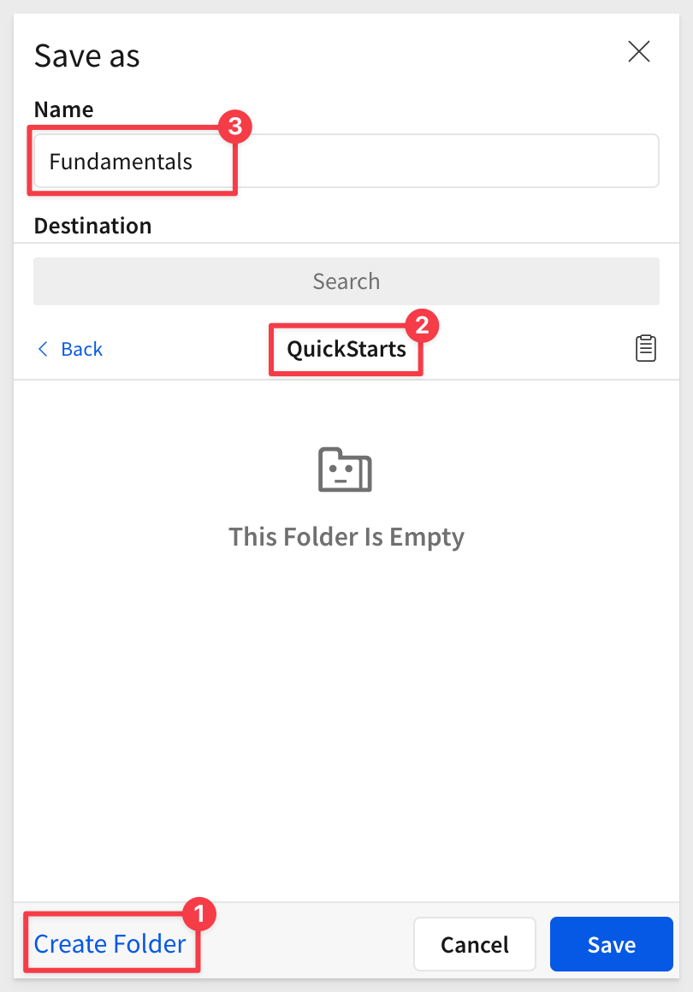
Task: Save the workbook with the blue button
Action: pyautogui.click(x=612, y=944)
